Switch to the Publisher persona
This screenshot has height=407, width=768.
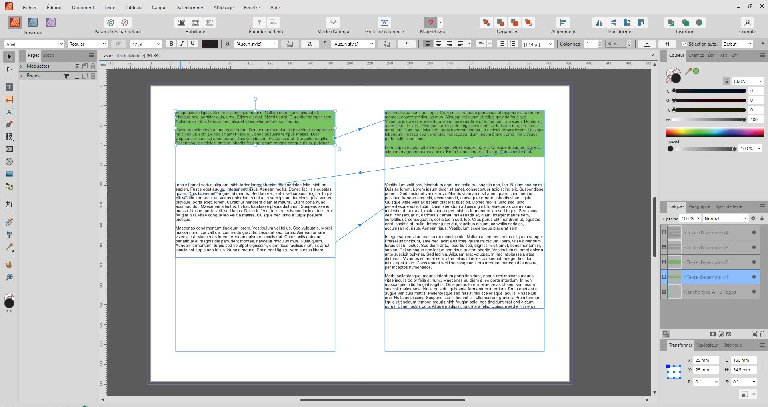tap(15, 22)
